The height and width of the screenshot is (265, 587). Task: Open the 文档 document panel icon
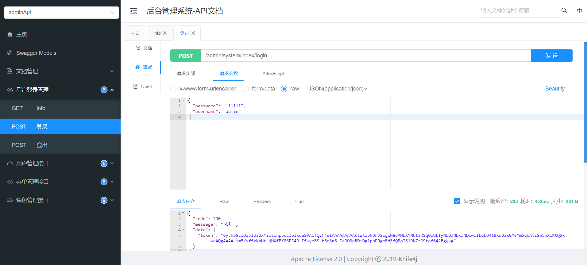pyautogui.click(x=138, y=48)
